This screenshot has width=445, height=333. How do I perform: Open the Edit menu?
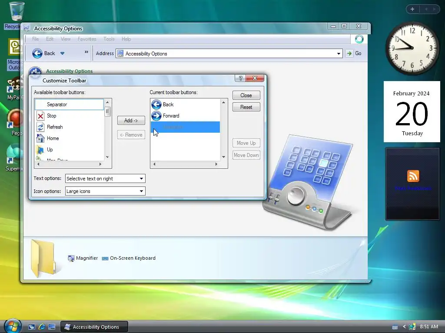coord(50,39)
